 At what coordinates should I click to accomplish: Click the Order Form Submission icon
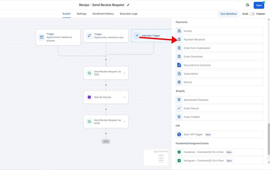tap(179, 48)
